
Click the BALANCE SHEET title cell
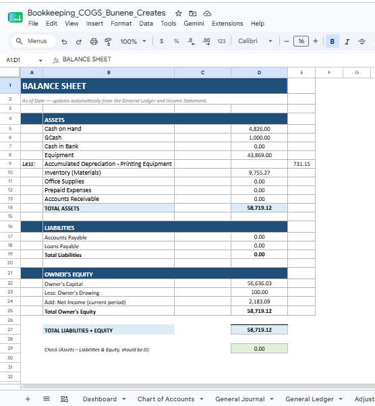(154, 86)
